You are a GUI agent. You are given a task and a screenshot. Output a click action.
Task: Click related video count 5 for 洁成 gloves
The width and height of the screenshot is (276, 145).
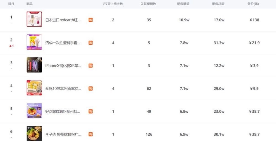149,43
